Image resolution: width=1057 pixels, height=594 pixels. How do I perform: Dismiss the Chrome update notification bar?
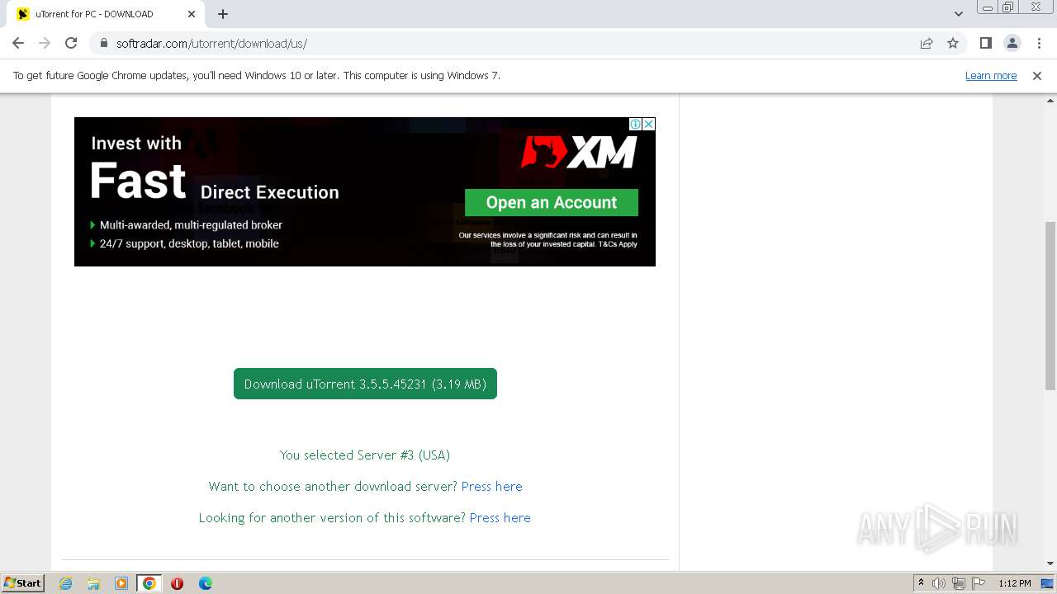1037,75
